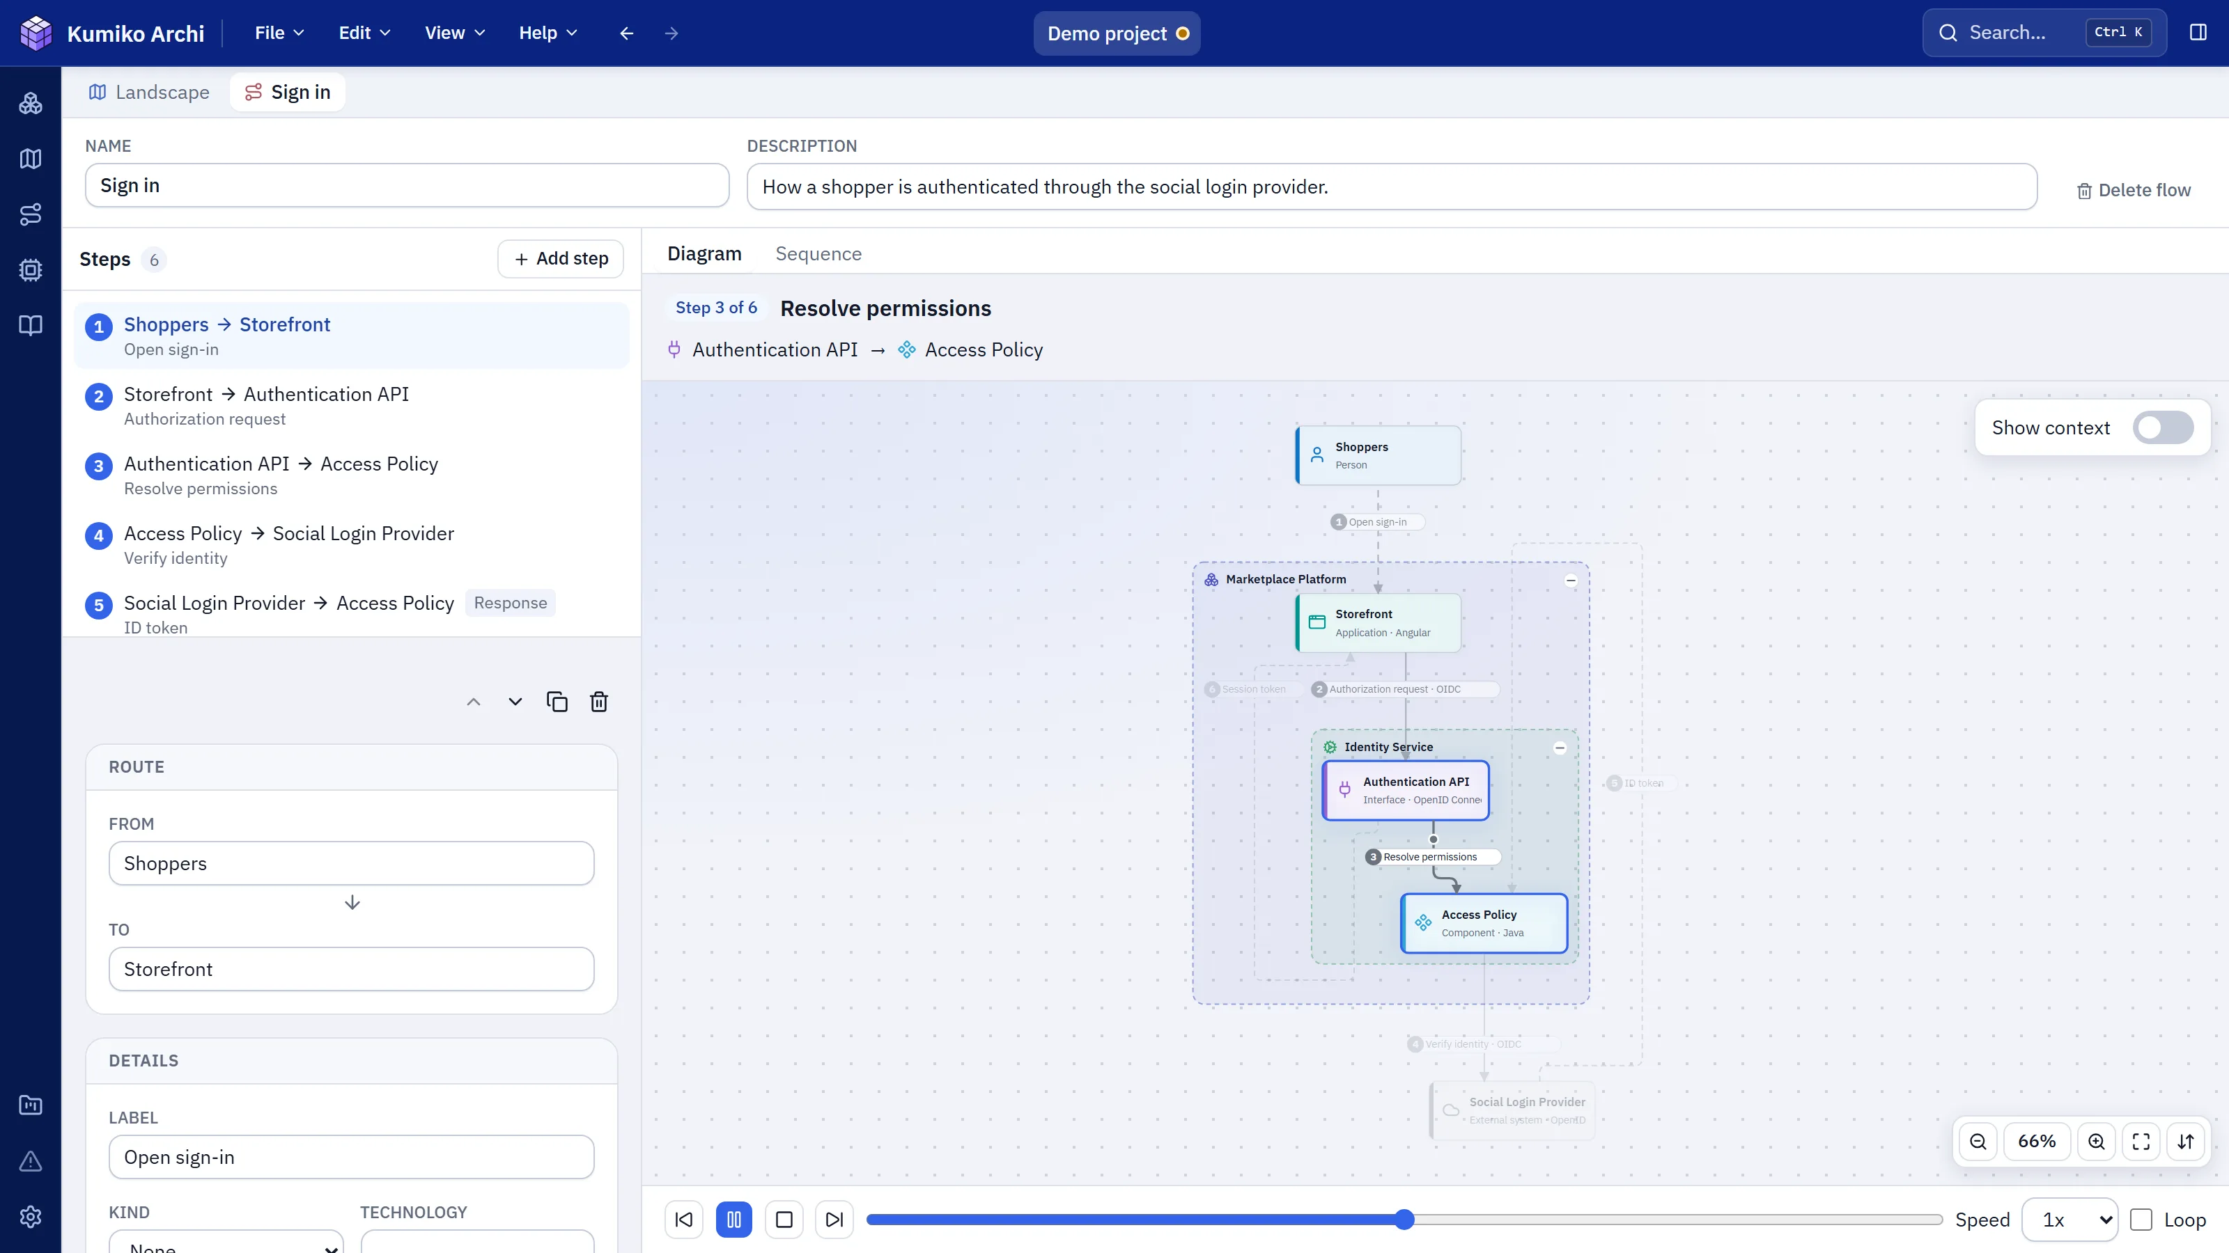Open the Help menu
Viewport: 2229px width, 1253px height.
click(x=547, y=33)
